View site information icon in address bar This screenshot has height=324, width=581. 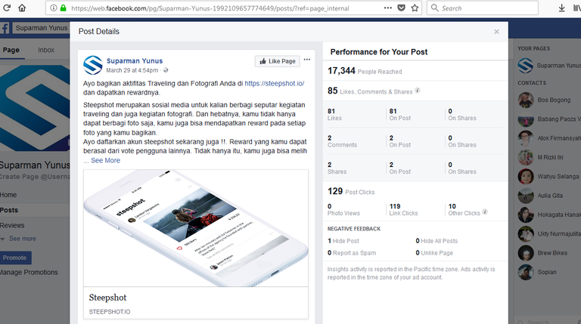pos(54,8)
